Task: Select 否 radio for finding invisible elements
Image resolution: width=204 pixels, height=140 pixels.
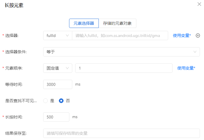Action: [x=61, y=101]
